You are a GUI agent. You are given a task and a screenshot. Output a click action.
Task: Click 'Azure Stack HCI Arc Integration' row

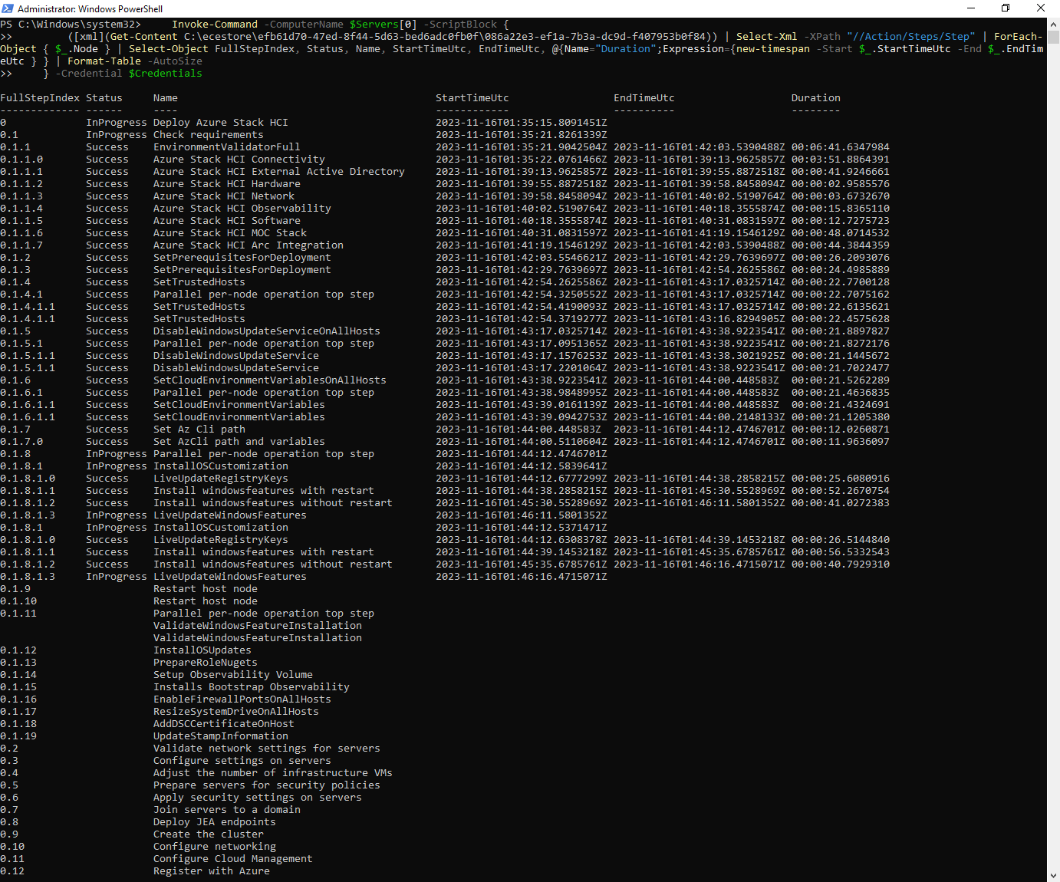249,245
